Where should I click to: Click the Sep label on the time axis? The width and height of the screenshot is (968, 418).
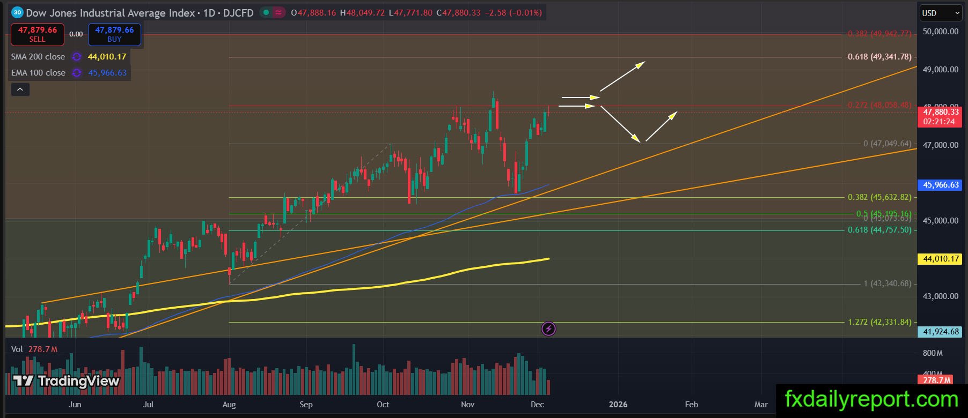point(306,405)
